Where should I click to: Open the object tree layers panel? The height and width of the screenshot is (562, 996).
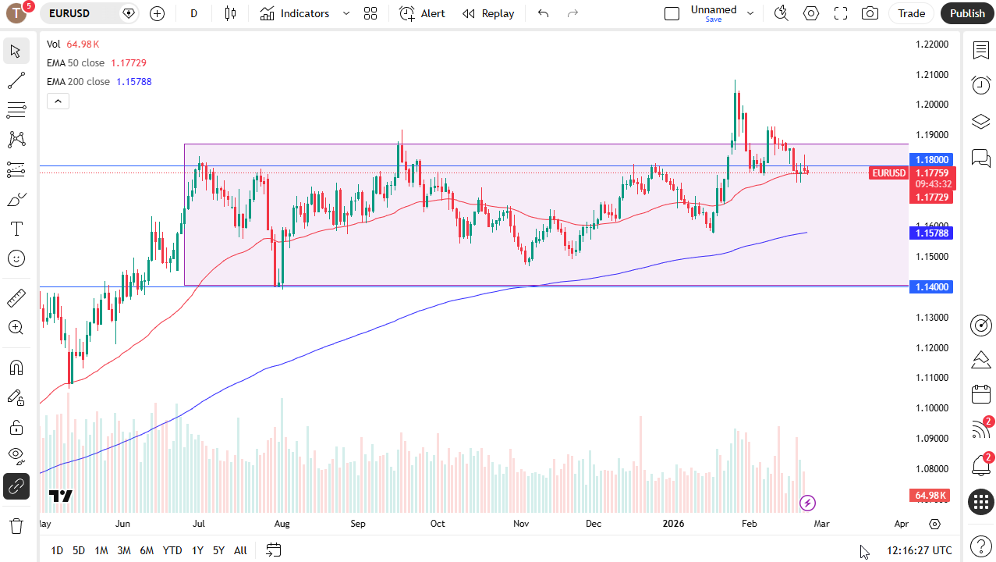tap(980, 122)
